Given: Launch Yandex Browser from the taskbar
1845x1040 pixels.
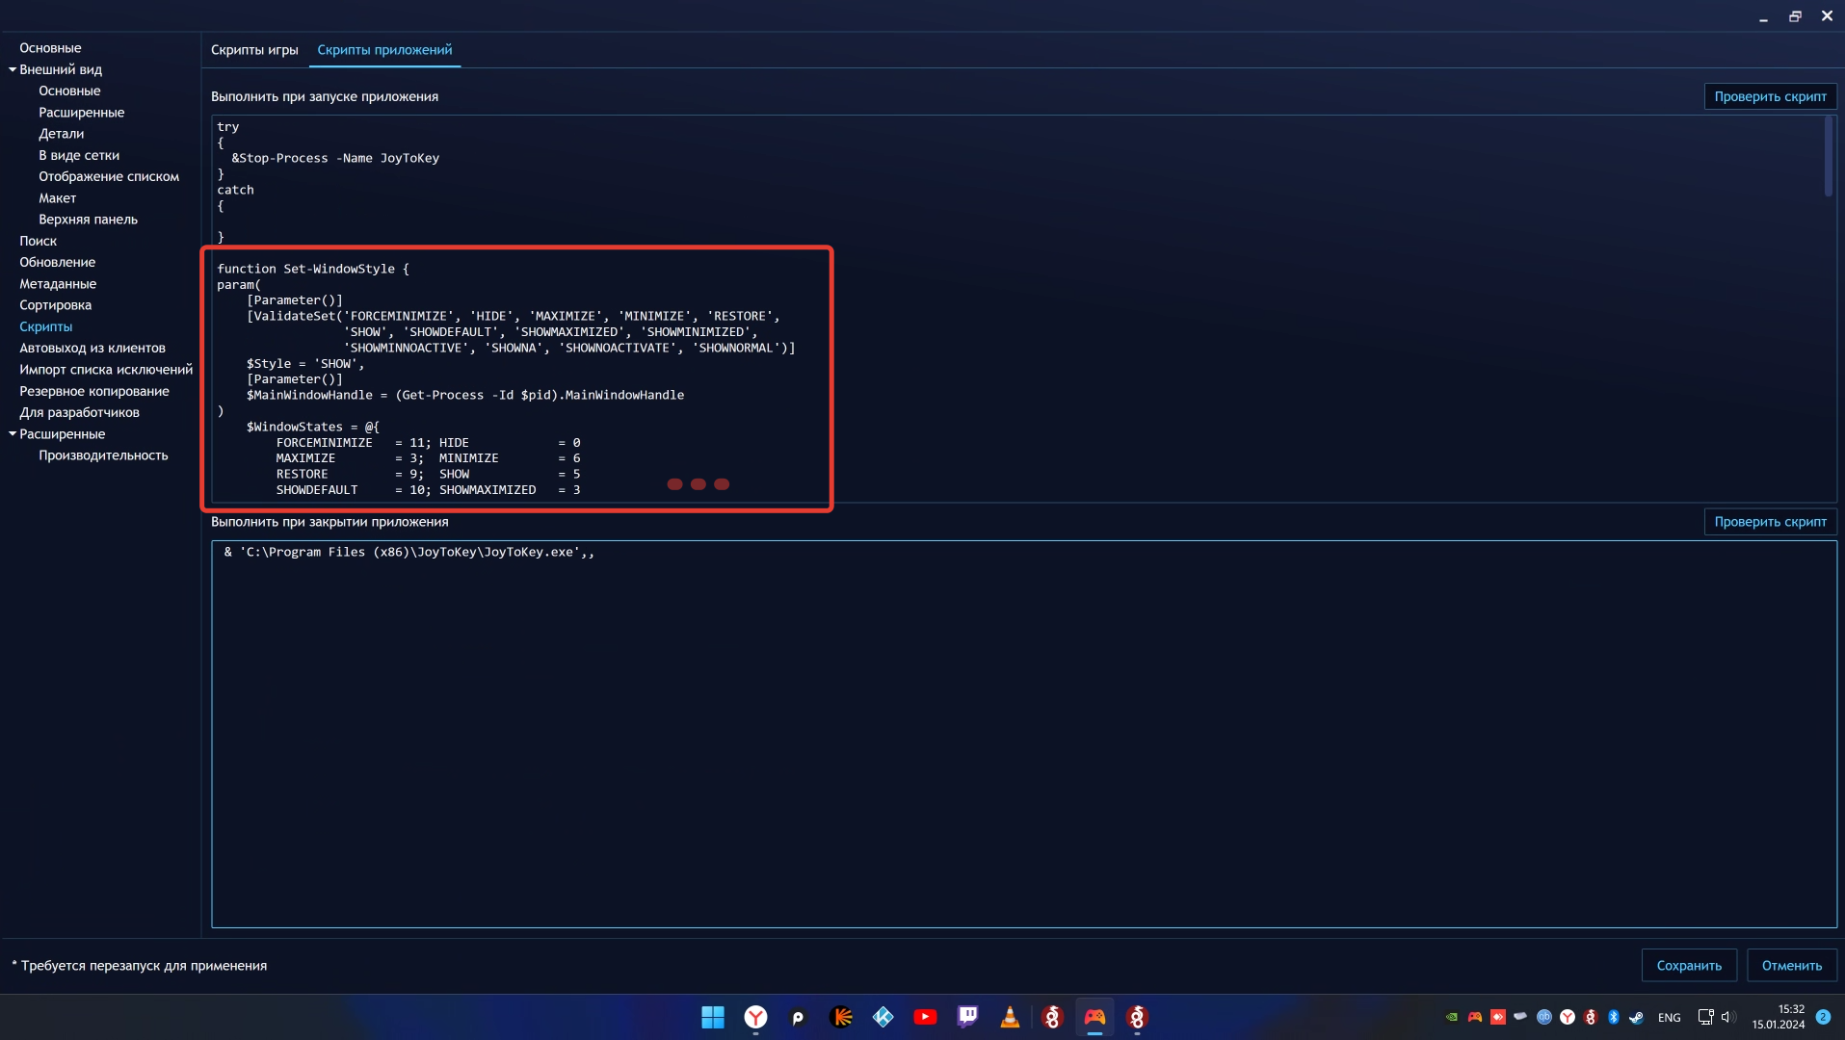Looking at the screenshot, I should tap(755, 1017).
